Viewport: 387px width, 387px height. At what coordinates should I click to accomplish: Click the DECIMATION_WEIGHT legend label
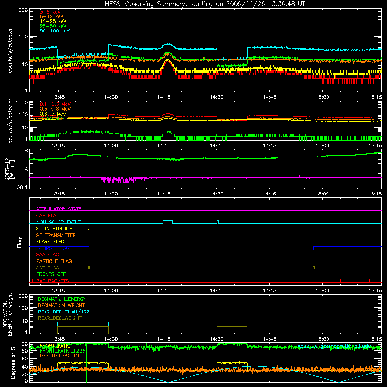[x=61, y=305]
